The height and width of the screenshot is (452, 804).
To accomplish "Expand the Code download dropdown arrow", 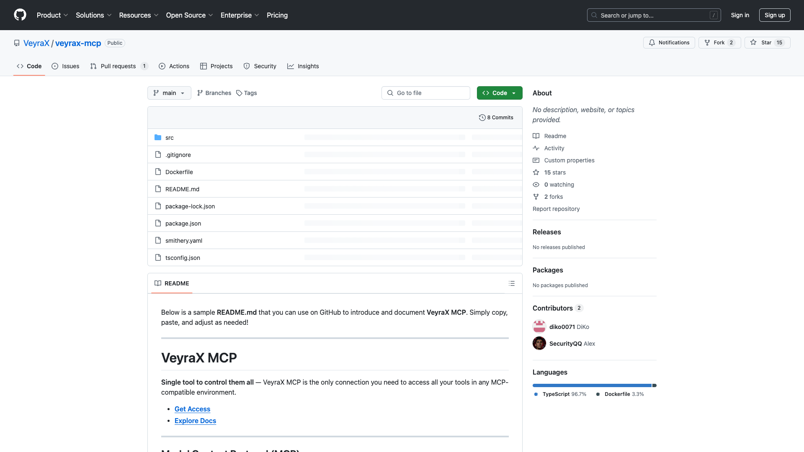I will [514, 92].
